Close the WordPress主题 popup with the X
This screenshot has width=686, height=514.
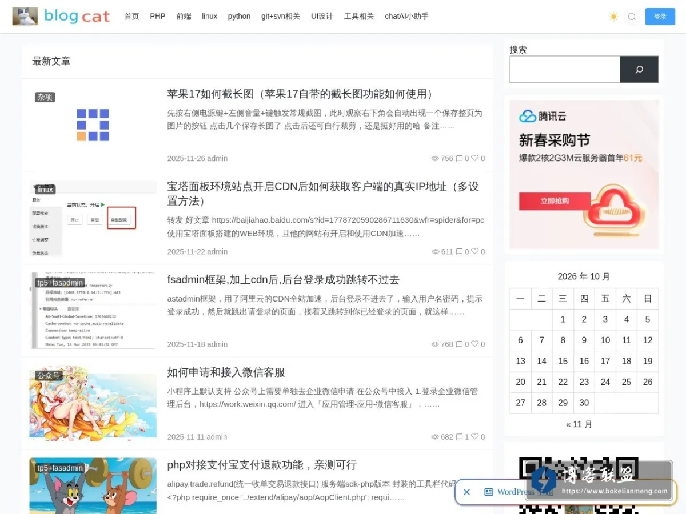coord(466,492)
